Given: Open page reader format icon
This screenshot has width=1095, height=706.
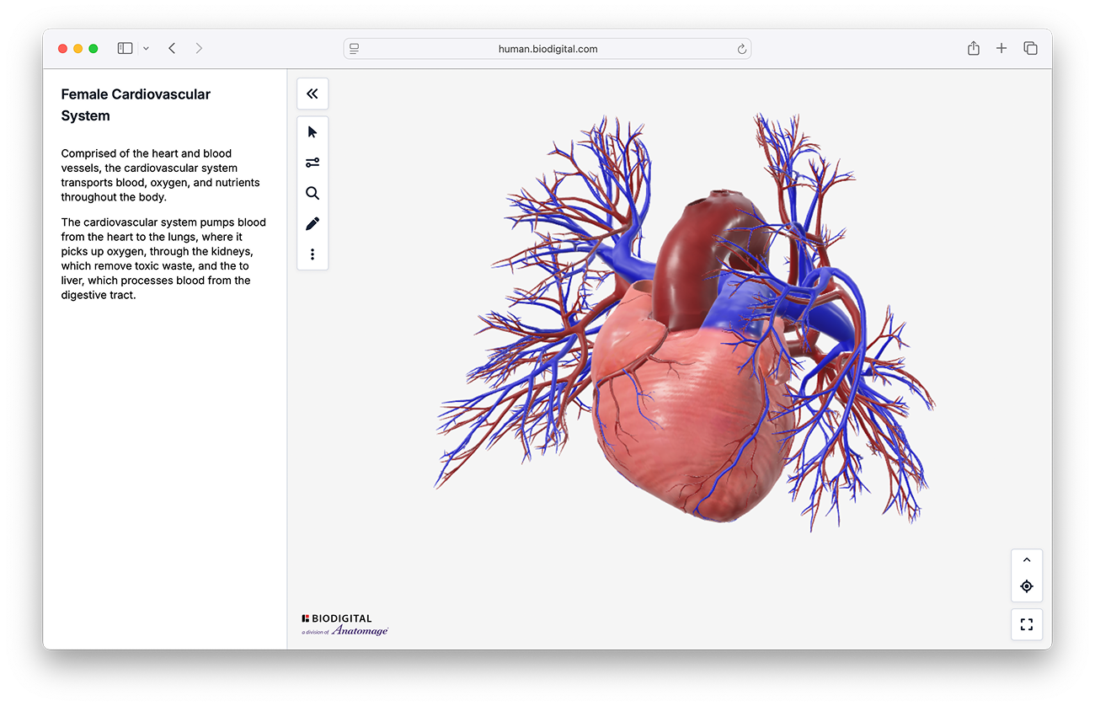Looking at the screenshot, I should 355,49.
